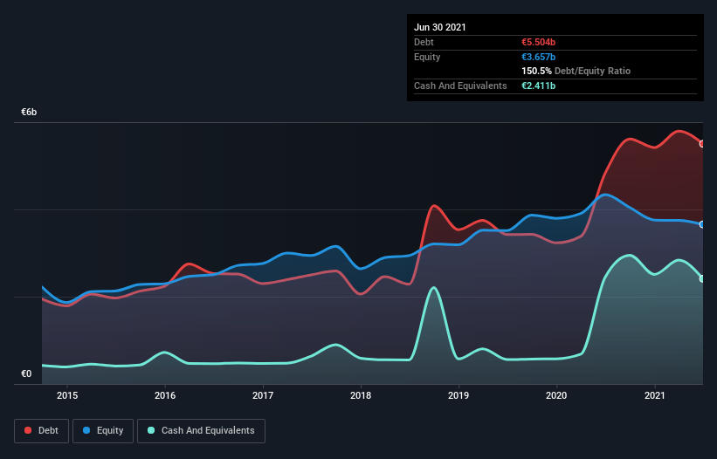Screen dimensions: 717x459
Task: Click the Jun 30 2021 tooltip date
Action: (x=440, y=27)
